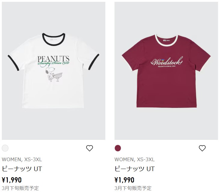Favorite the white Peanuts T-shirt with the heart
The width and height of the screenshot is (220, 193).
[x=90, y=148]
